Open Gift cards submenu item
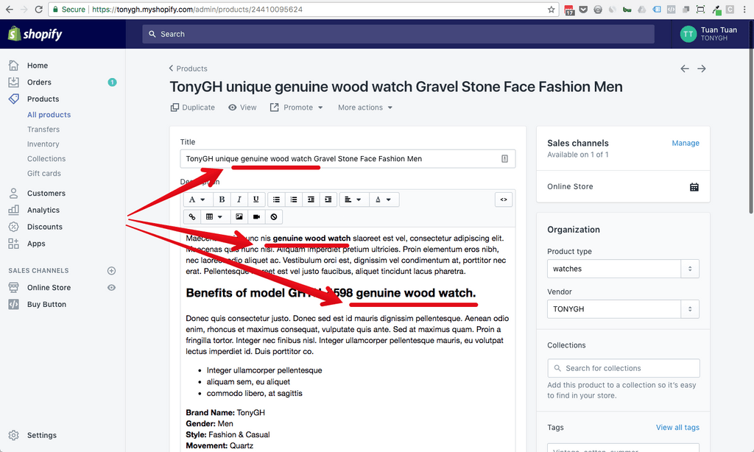The image size is (754, 452). [x=43, y=174]
